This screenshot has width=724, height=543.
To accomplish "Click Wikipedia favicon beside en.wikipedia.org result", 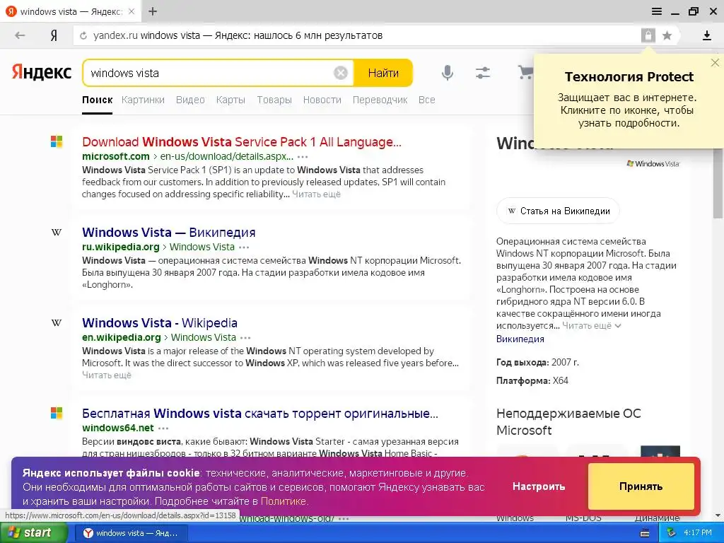I will point(57,322).
